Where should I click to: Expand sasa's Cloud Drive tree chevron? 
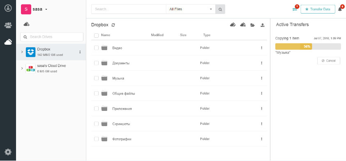point(22,68)
